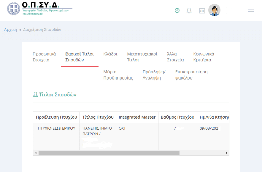
Task: Click the Τίτλοι Σπουδών section heading
Action: pos(58,95)
